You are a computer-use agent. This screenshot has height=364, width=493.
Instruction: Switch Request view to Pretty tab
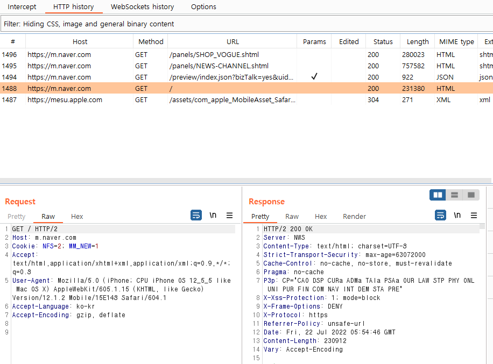(x=16, y=216)
